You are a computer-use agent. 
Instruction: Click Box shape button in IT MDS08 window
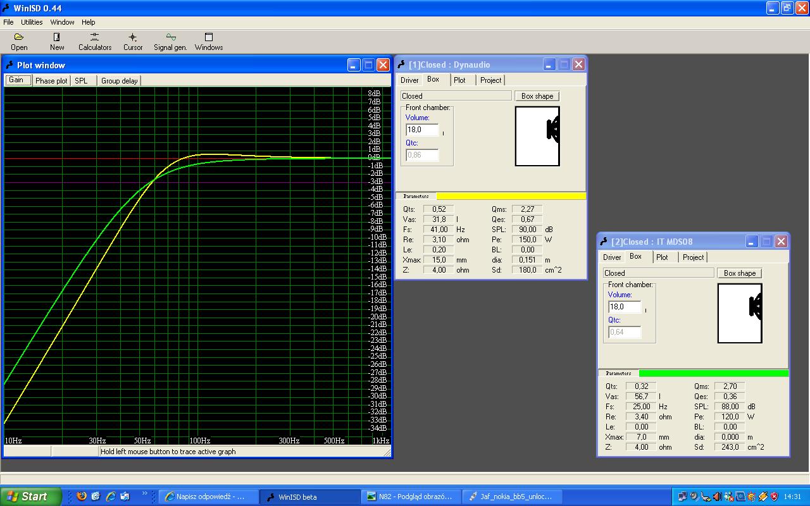point(740,273)
